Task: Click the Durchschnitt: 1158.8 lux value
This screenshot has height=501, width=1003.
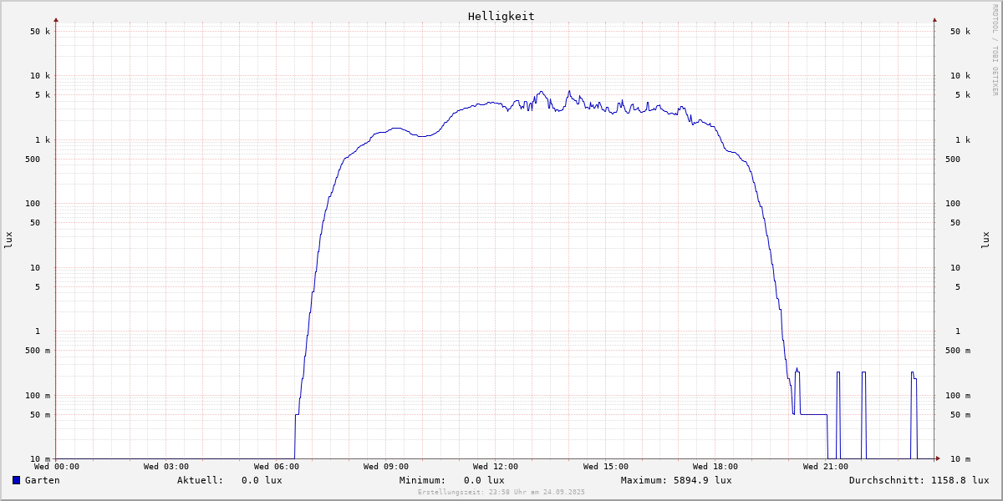Action: (919, 480)
